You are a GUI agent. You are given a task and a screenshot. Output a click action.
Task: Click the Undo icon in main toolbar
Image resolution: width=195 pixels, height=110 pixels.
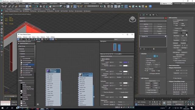point(2,6)
